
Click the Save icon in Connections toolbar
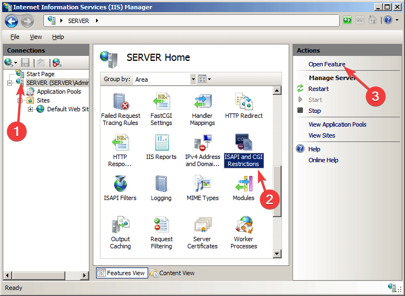tap(25, 62)
